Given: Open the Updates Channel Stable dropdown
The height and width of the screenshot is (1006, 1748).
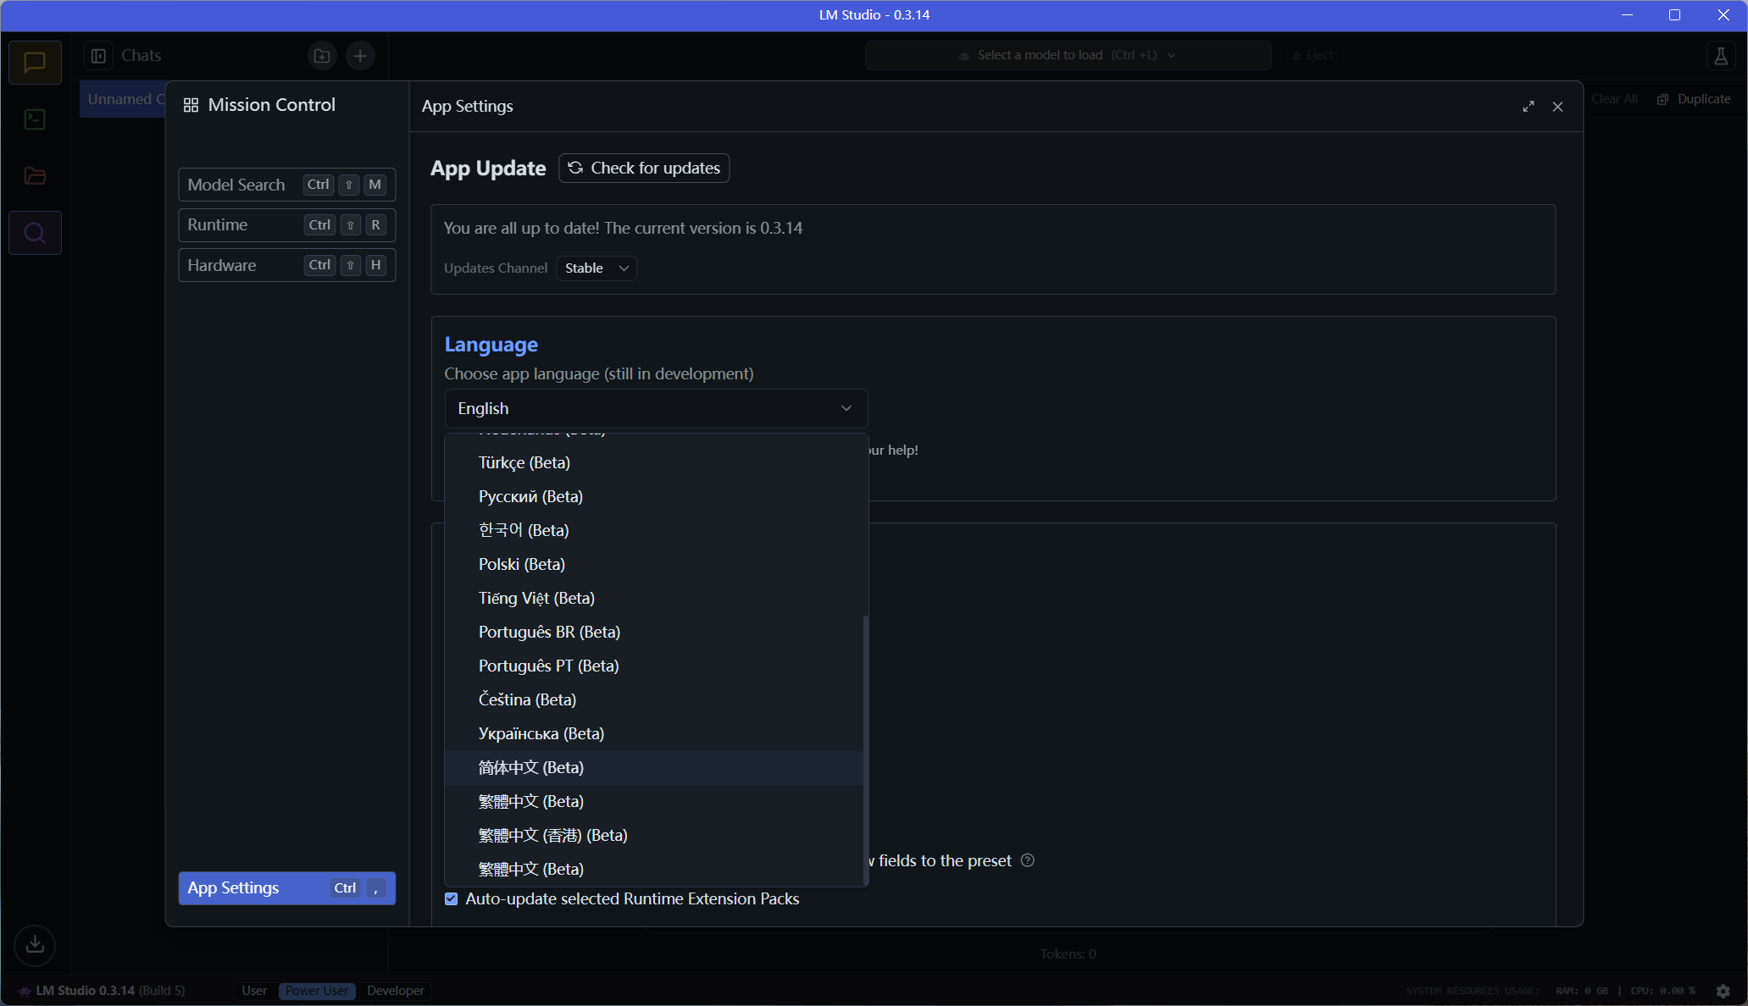Looking at the screenshot, I should 597,268.
